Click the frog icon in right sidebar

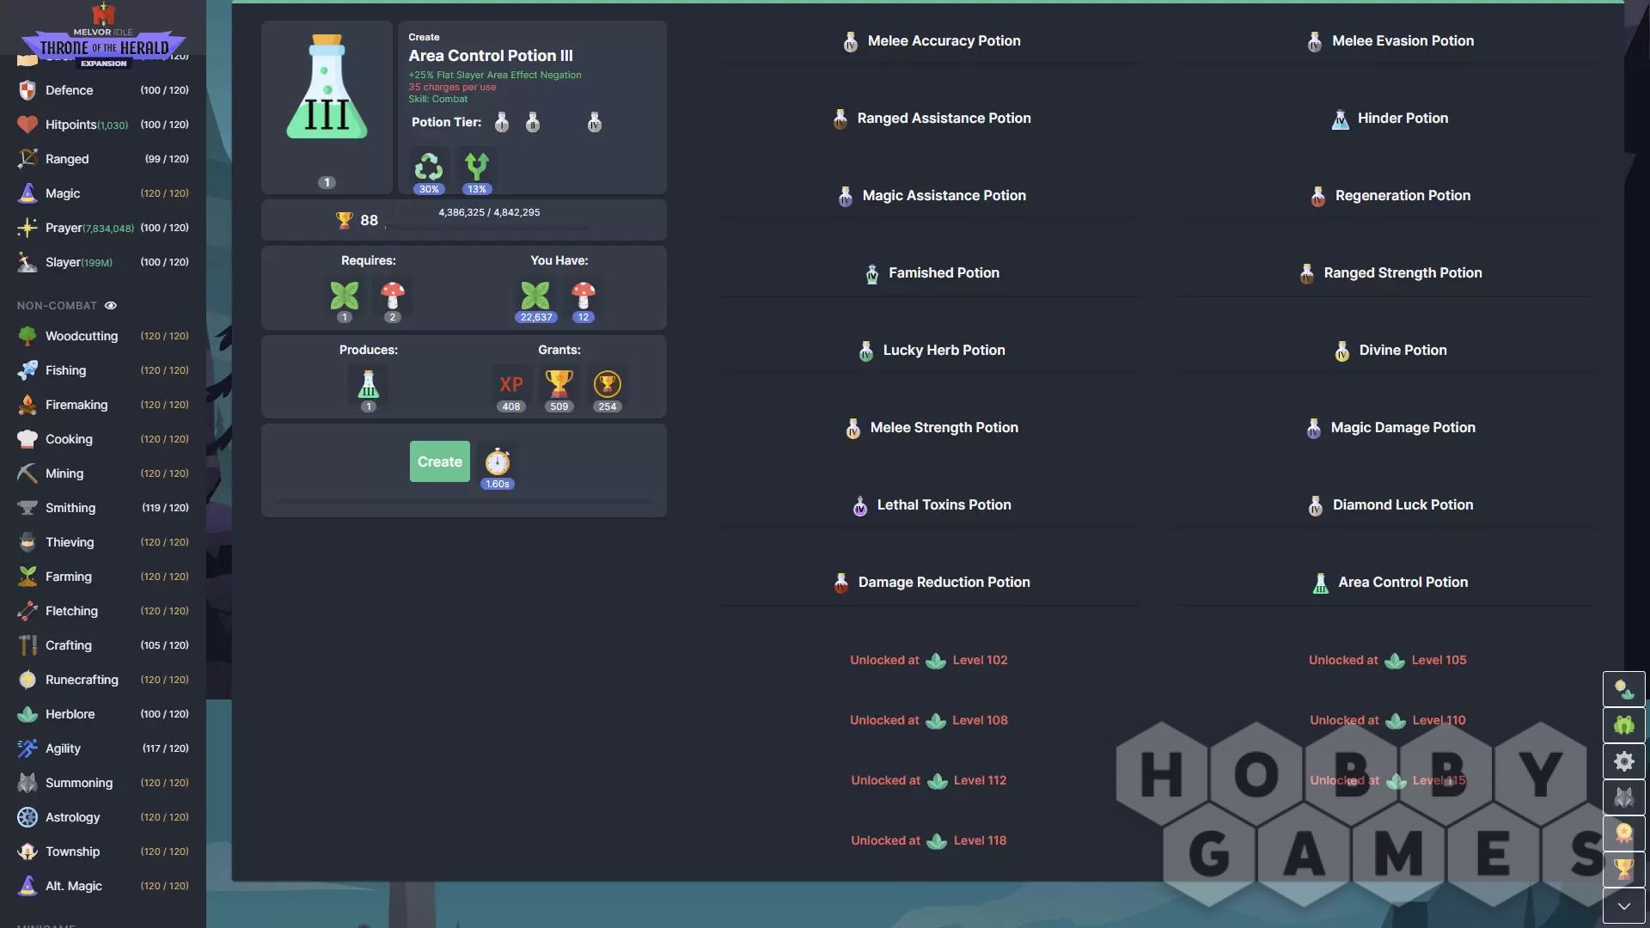coord(1623,725)
